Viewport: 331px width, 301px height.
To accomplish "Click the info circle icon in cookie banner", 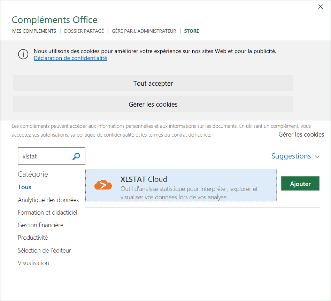I will coord(23,54).
